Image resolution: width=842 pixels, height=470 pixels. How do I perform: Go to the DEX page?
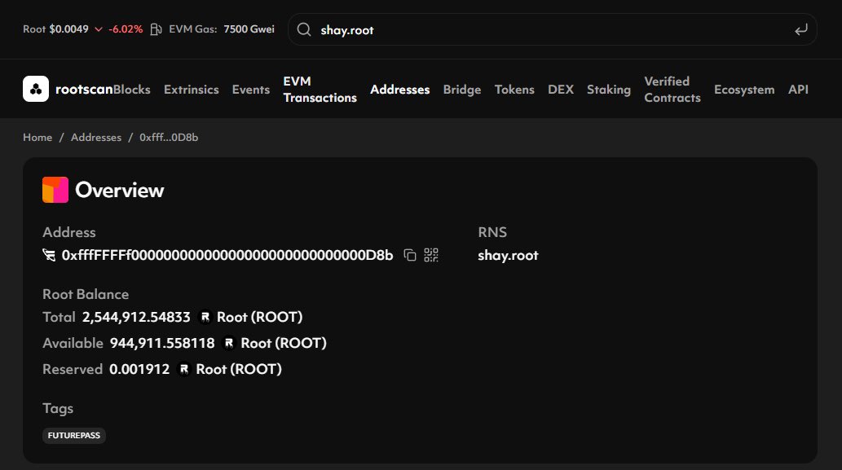click(561, 90)
